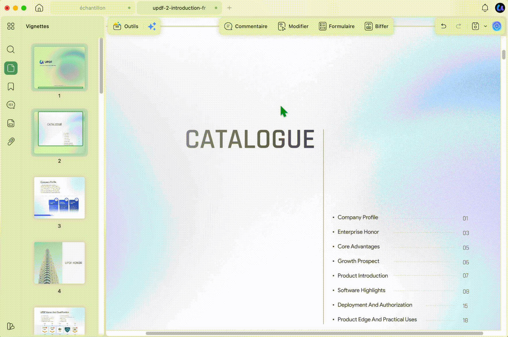The height and width of the screenshot is (337, 508).
Task: Open the search panel in sidebar
Action: coord(11,49)
